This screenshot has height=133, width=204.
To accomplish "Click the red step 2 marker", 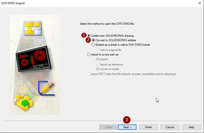I will (88, 40).
